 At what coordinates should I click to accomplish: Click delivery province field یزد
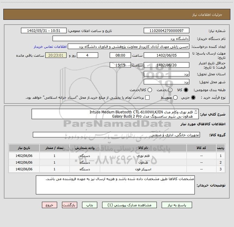click(167, 74)
